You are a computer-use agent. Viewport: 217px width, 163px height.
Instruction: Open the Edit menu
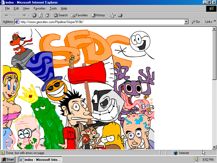[16, 8]
